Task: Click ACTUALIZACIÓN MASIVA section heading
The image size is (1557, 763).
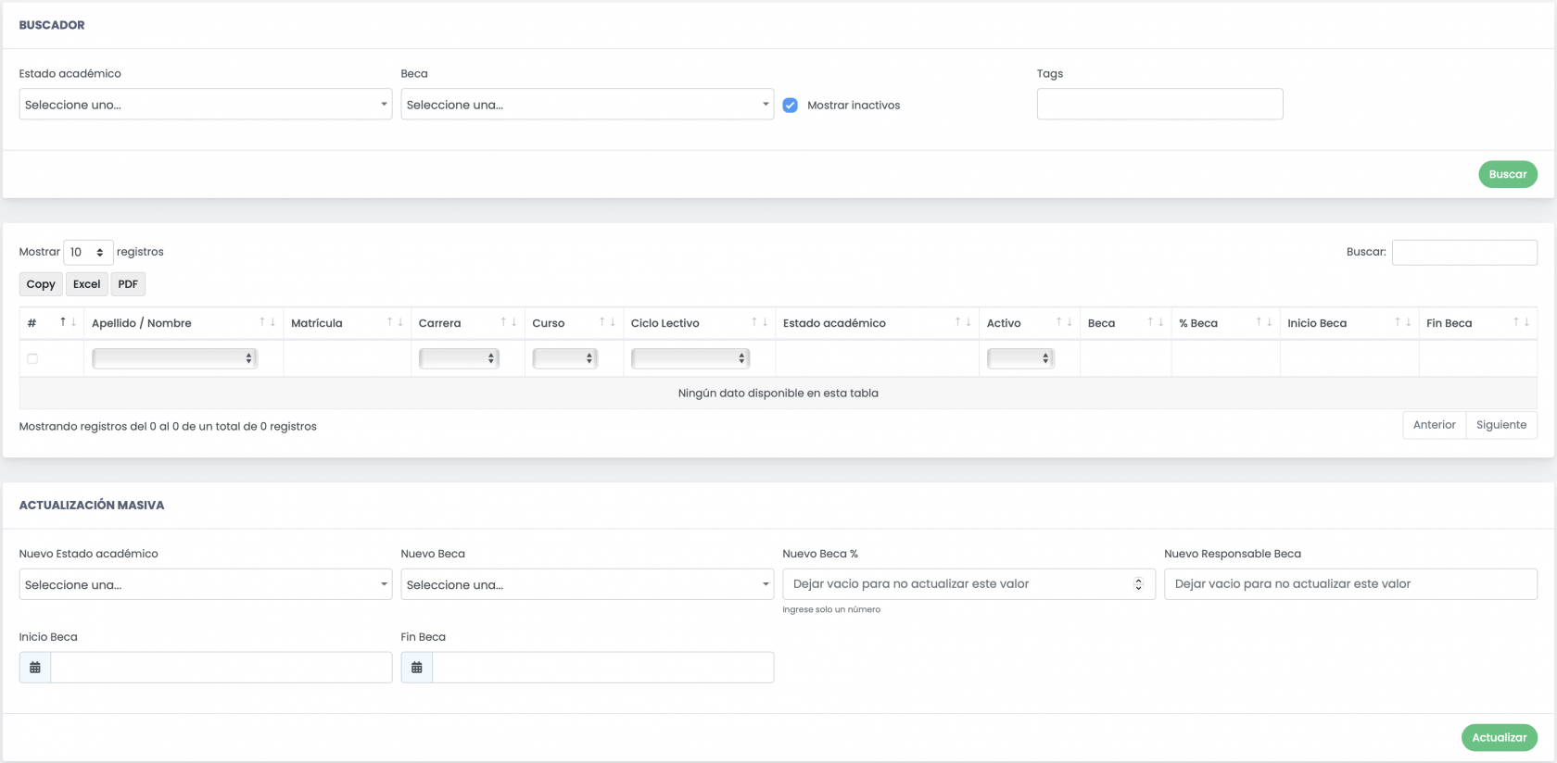Action: coord(92,506)
